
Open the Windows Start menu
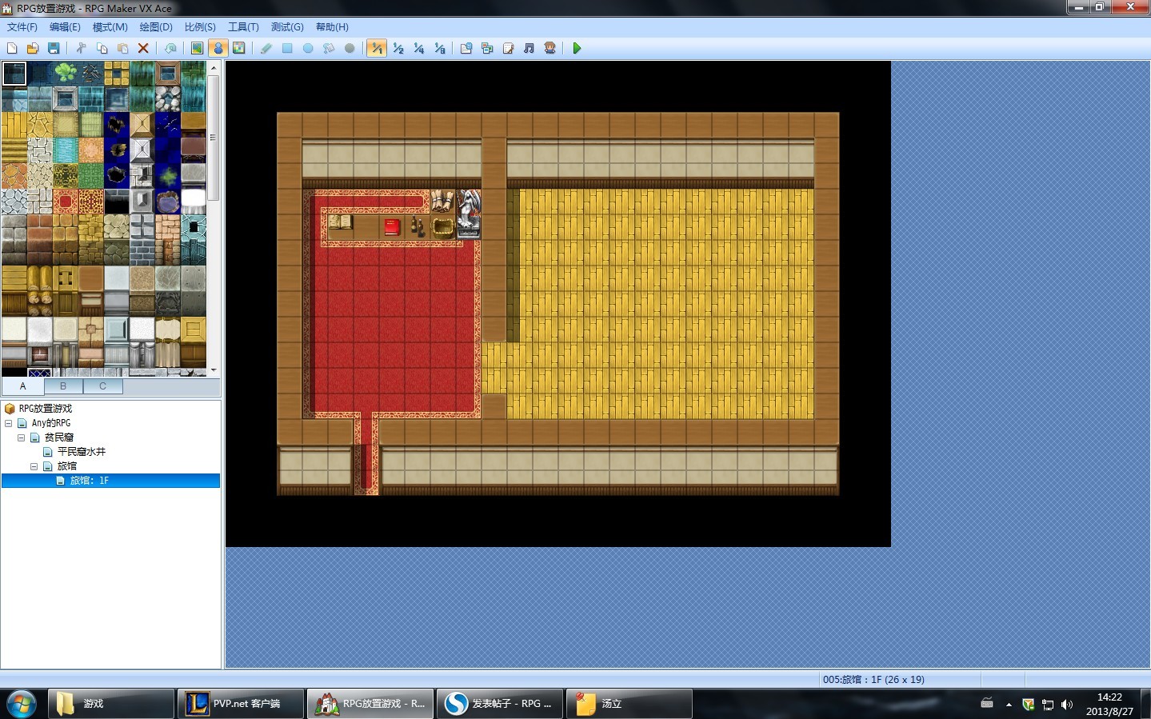[x=22, y=704]
